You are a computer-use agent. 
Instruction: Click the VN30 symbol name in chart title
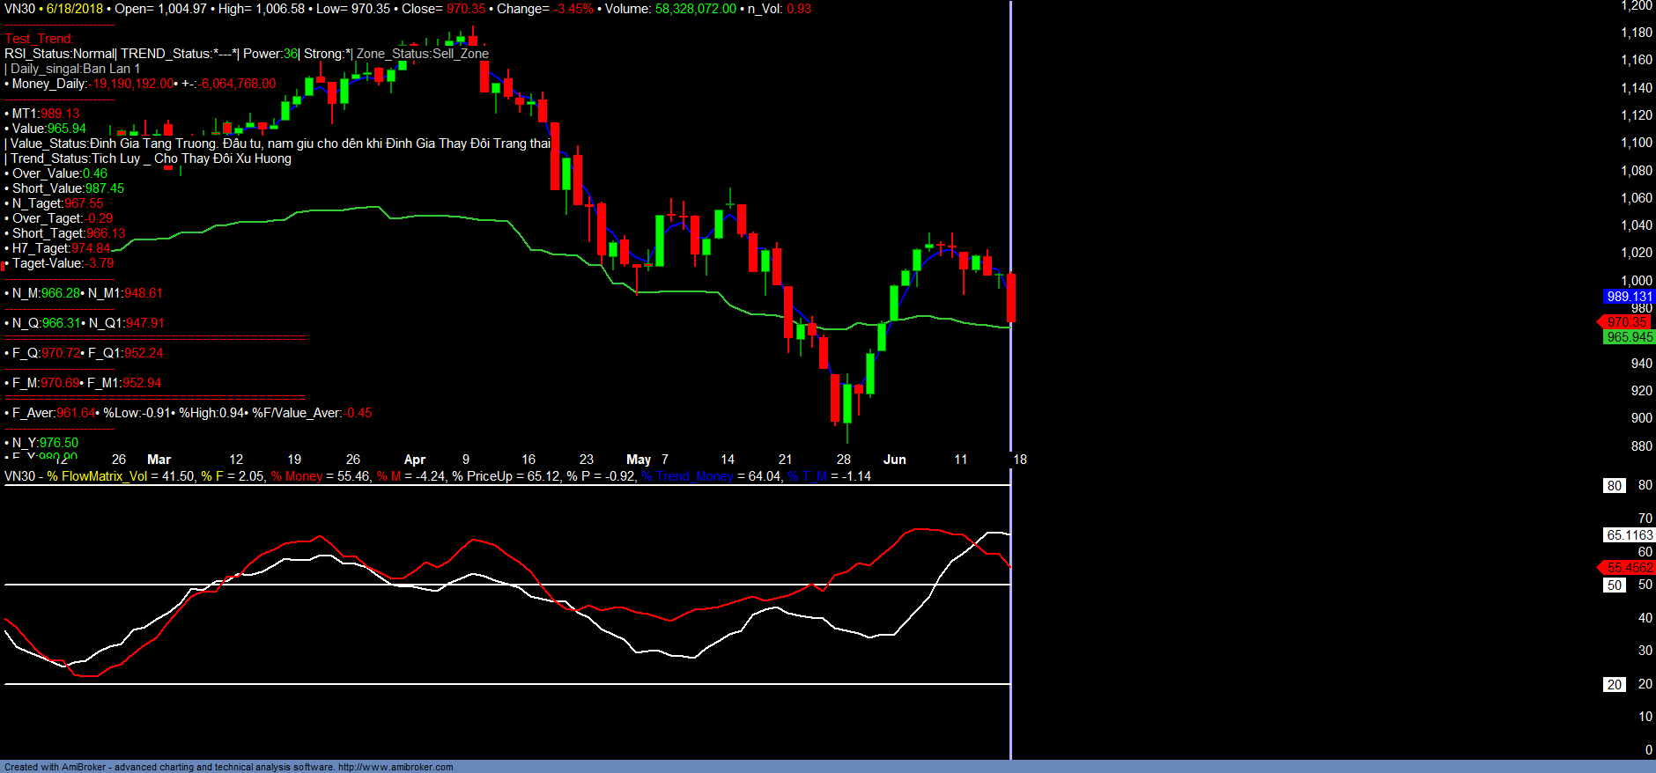coord(19,9)
